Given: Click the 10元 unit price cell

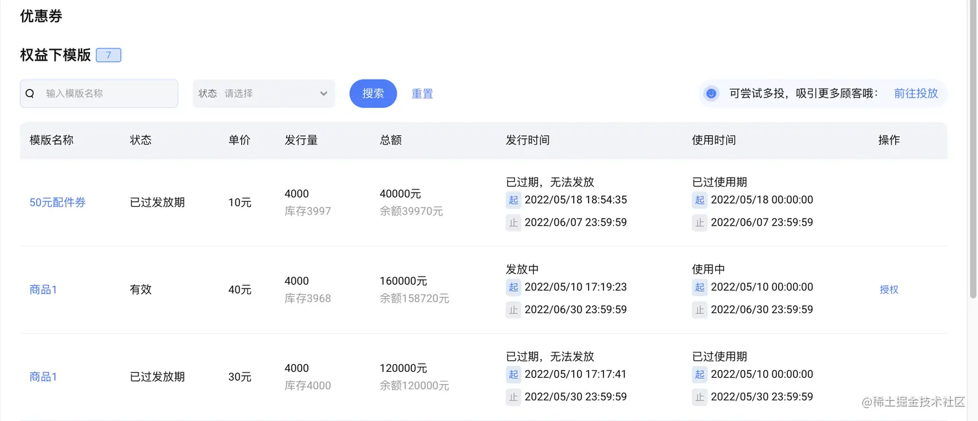Looking at the screenshot, I should tap(240, 202).
